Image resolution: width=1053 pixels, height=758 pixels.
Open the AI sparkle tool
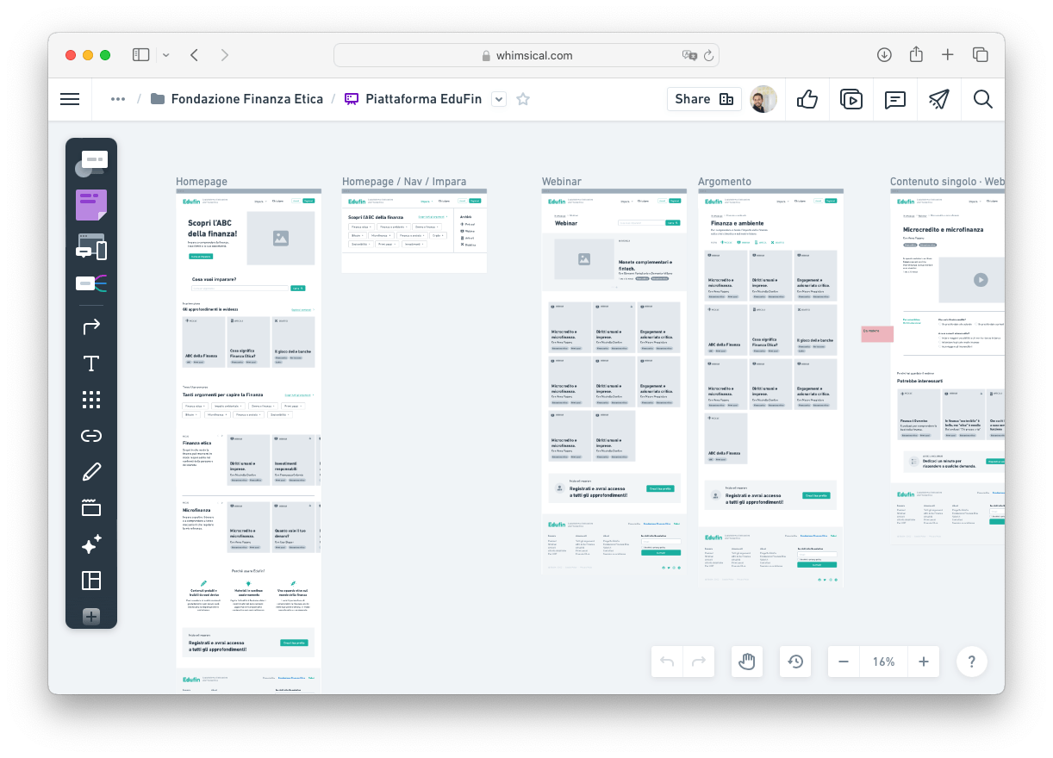(90, 544)
